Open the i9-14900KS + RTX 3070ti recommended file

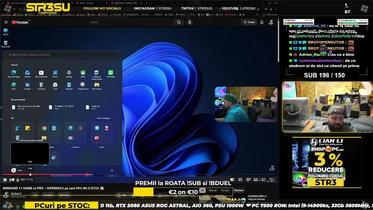61,107
